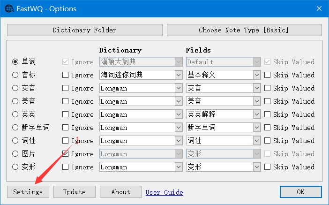
Task: Confirm with the OK button
Action: pos(300,192)
